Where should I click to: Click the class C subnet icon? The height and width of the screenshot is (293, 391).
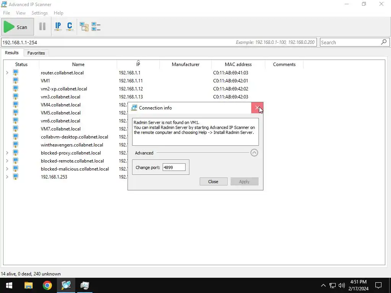(70, 26)
